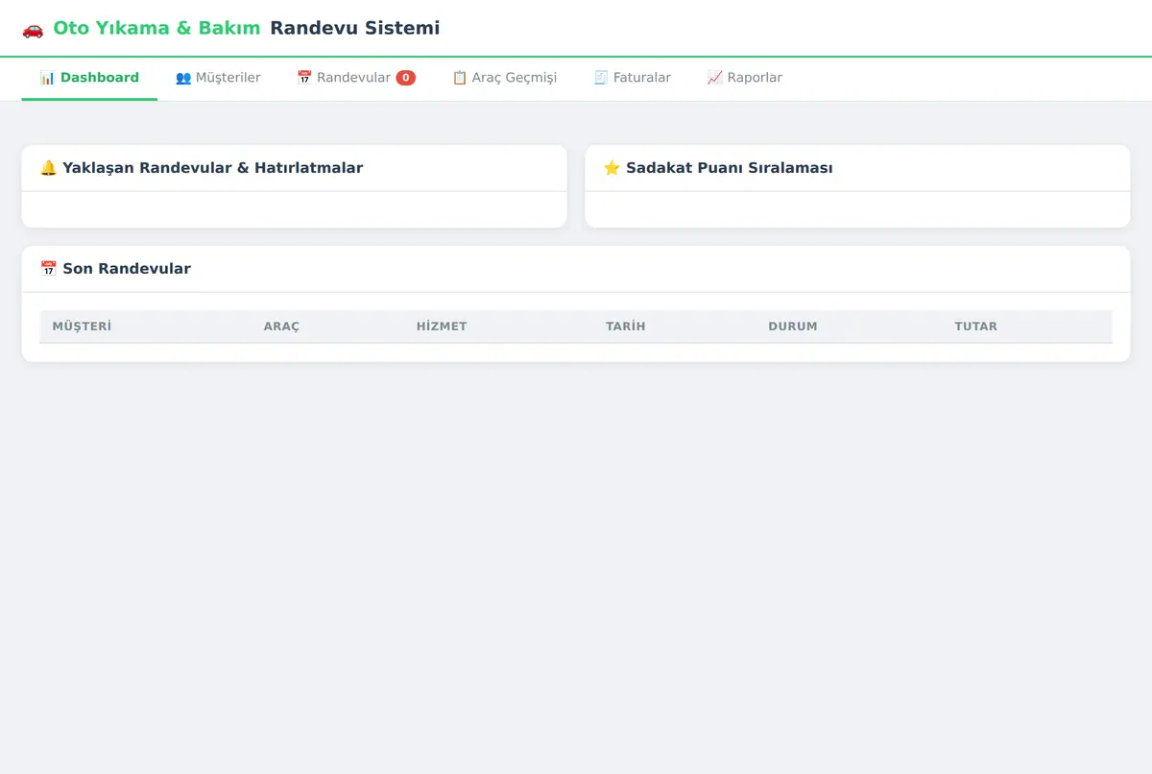The height and width of the screenshot is (774, 1152).
Task: Open the Raporlar tab
Action: click(744, 78)
